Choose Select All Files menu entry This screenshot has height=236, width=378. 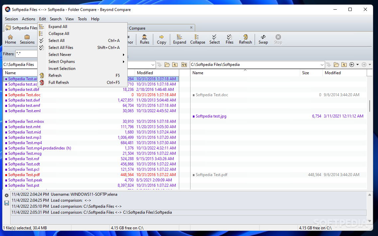83,48
